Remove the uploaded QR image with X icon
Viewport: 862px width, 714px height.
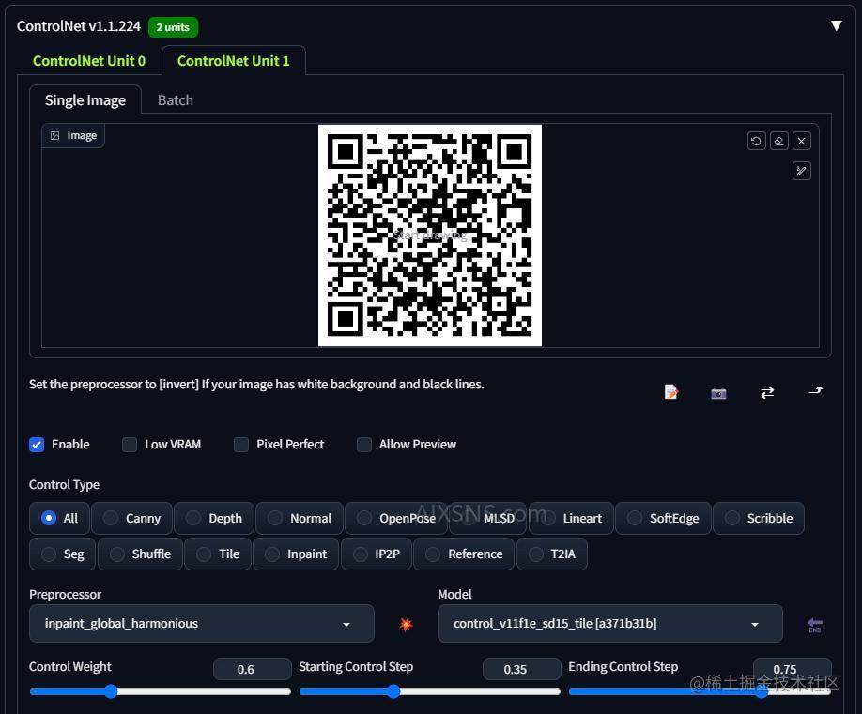[801, 141]
